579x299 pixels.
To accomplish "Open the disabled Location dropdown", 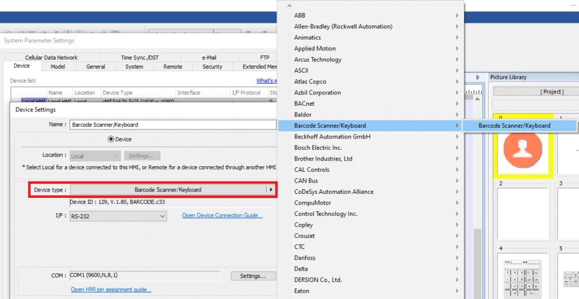I will click(95, 156).
